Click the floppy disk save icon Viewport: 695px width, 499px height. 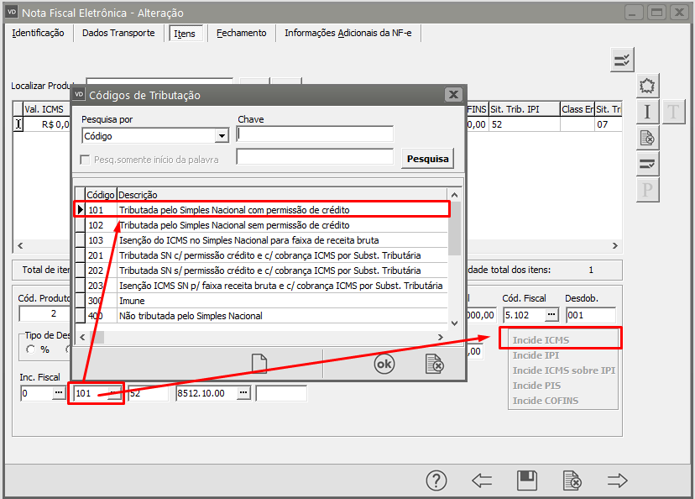(x=527, y=481)
